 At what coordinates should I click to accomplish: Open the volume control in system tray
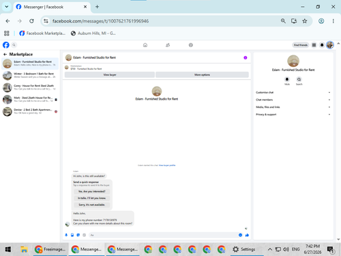click(x=286, y=249)
